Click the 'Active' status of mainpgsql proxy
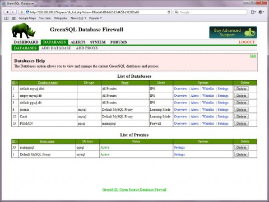The width and height of the screenshot is (269, 202). pyautogui.click(x=105, y=148)
